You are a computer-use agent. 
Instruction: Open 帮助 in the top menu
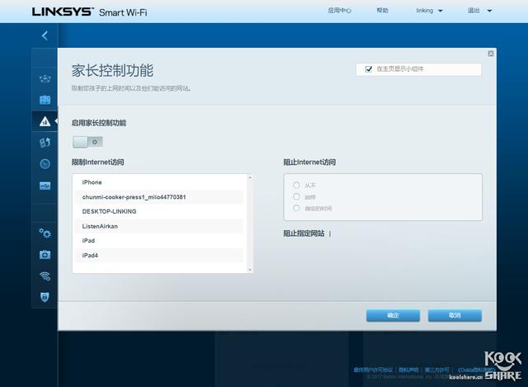(382, 11)
